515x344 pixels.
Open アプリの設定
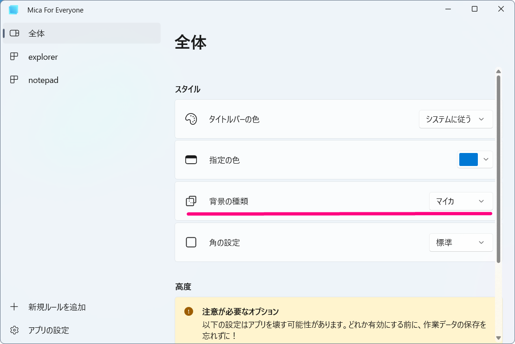point(82,330)
